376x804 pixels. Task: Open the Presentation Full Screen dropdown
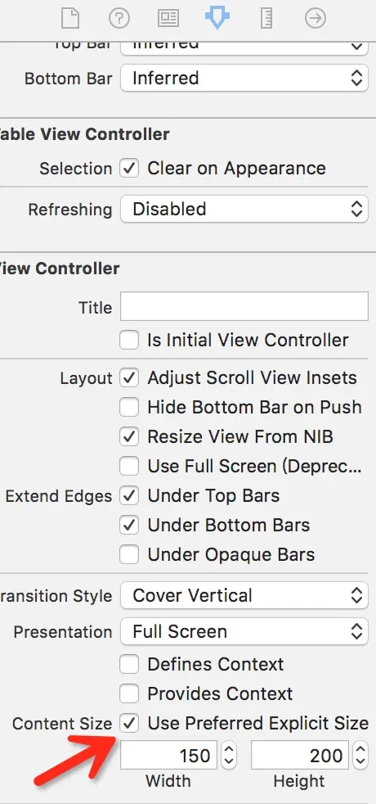coord(244,632)
